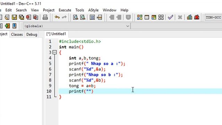Click the printf " Nhap so a :" line
Viewport: 222px width, 125px height.
tap(97, 64)
